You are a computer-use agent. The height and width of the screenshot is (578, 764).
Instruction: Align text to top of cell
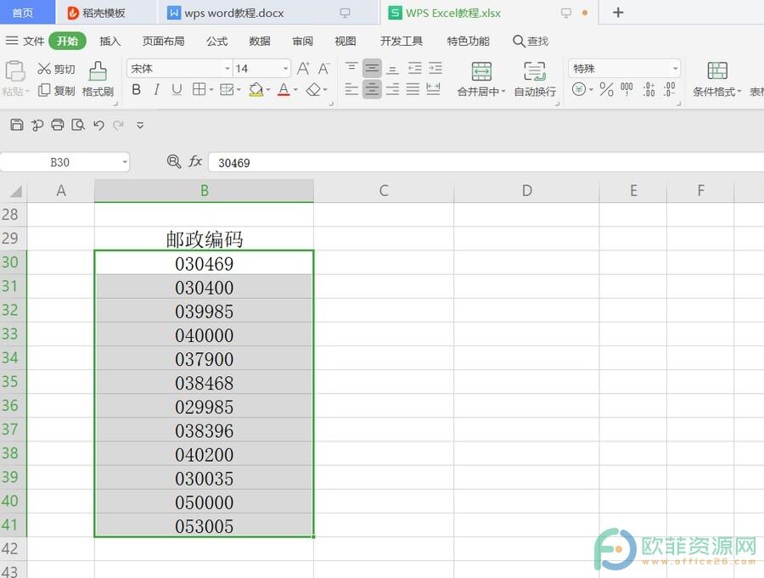point(351,68)
